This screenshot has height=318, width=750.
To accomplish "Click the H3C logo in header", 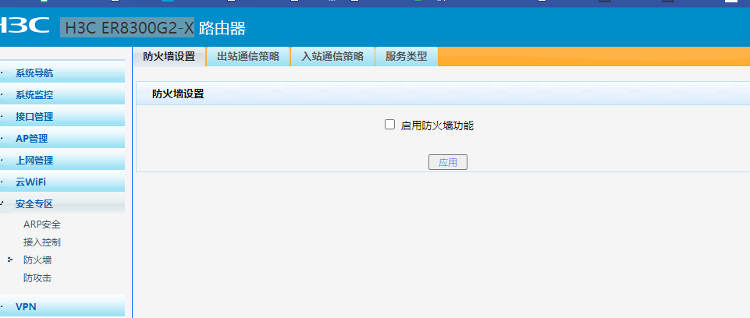I will 24,25.
